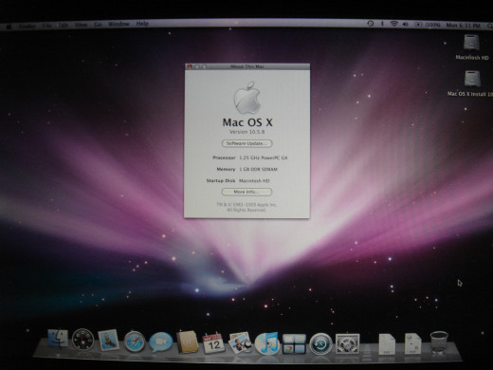Open Spotlight search in the menu bar

click(x=489, y=26)
